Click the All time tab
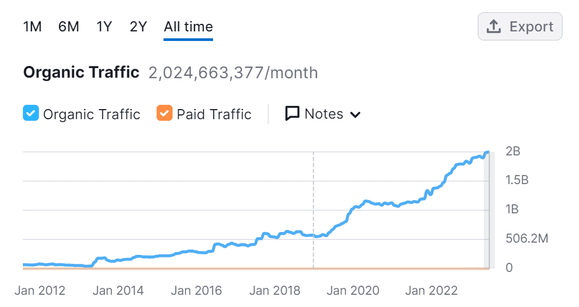The image size is (579, 307). point(187,26)
